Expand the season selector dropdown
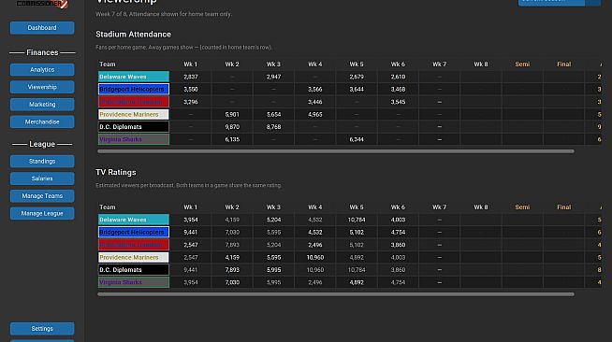The image size is (612, 342). click(551, 2)
